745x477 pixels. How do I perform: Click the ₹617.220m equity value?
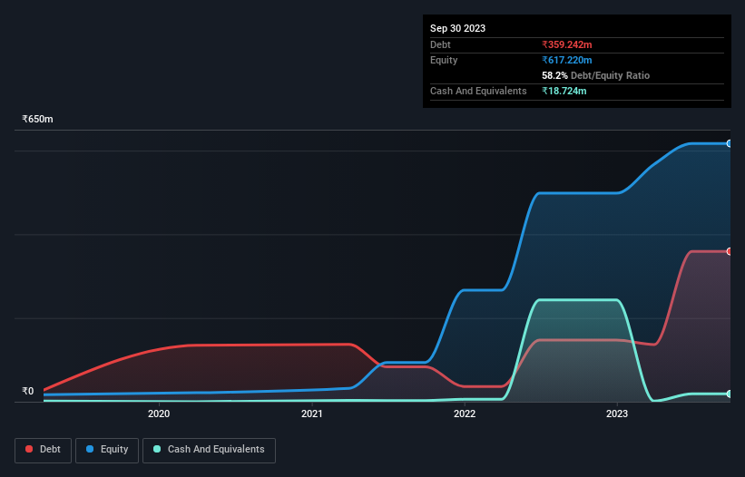[567, 60]
